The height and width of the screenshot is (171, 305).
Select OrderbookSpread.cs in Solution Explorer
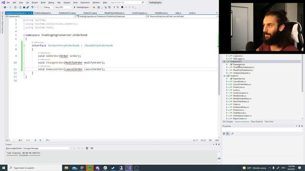click(242, 73)
